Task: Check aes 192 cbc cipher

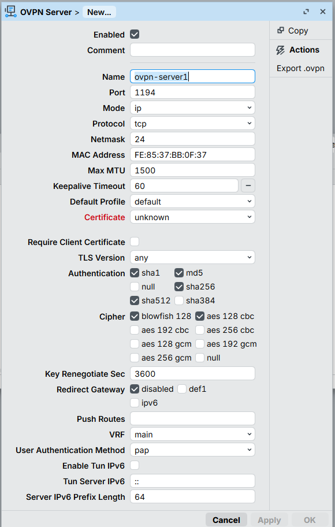Action: [x=135, y=330]
